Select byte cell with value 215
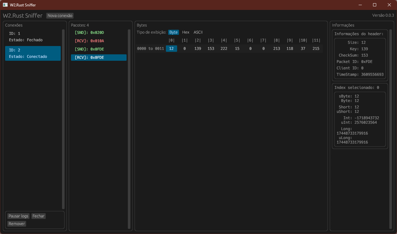397x234 pixels. pos(316,49)
